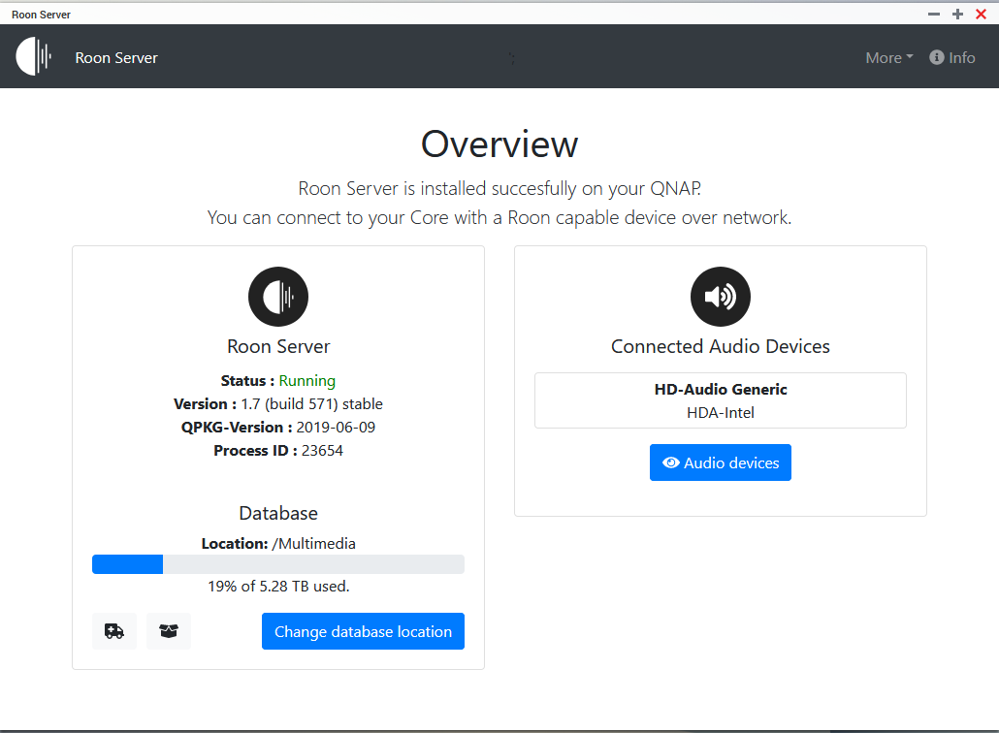The width and height of the screenshot is (999, 733).
Task: Click the Audio devices button
Action: pos(721,462)
